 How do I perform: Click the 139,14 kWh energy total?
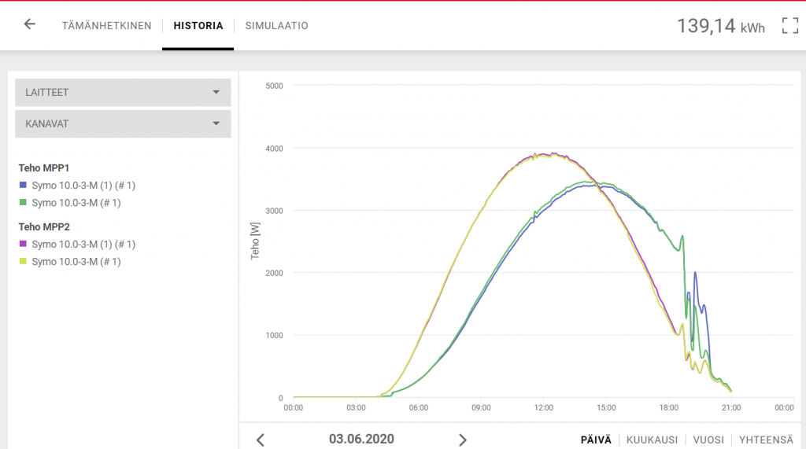pos(720,26)
